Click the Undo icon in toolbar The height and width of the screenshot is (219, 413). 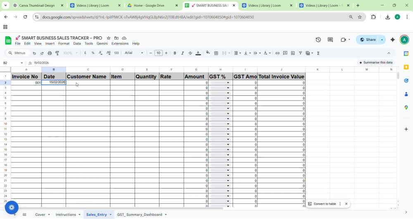34,53
